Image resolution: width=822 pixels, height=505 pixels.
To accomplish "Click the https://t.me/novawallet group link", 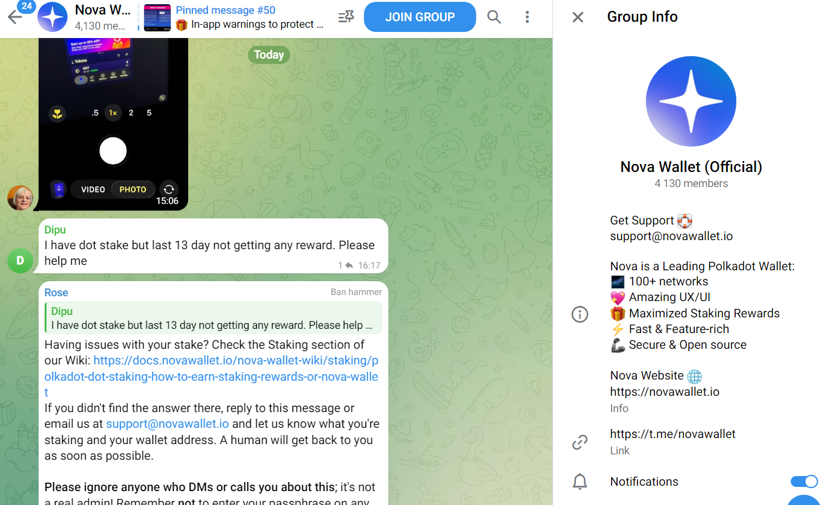I will [x=673, y=434].
